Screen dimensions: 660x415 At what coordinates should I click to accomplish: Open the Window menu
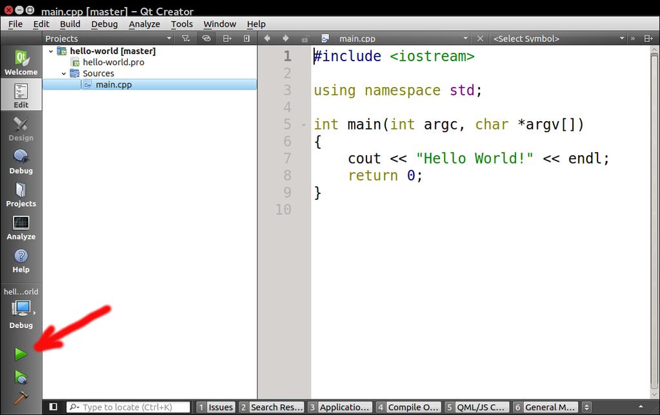click(x=220, y=24)
